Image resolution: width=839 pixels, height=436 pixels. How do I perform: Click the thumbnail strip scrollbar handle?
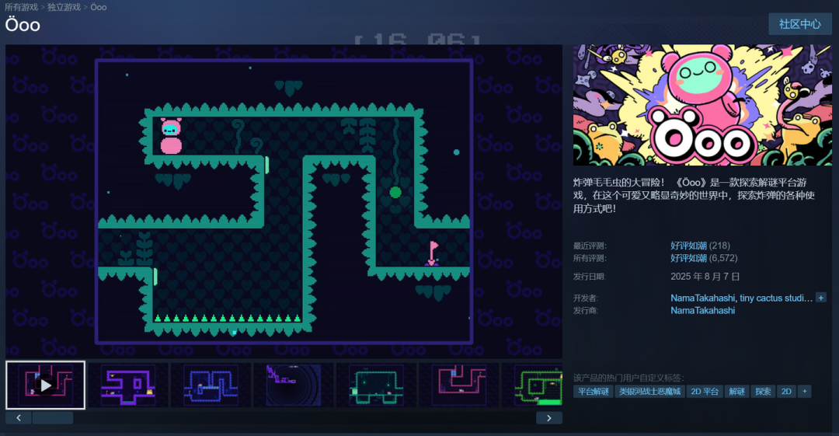53,418
